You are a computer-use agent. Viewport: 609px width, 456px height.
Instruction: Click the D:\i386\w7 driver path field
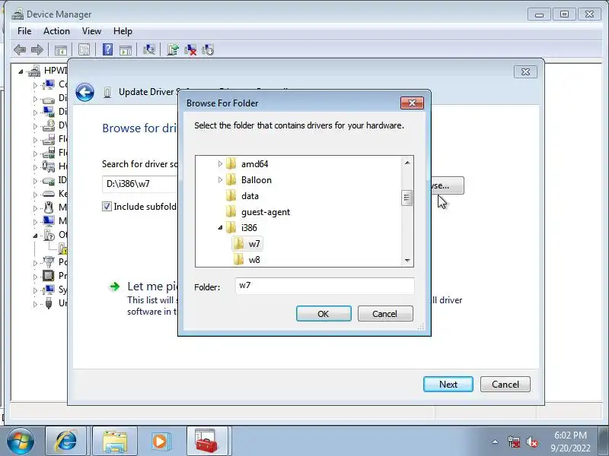140,184
